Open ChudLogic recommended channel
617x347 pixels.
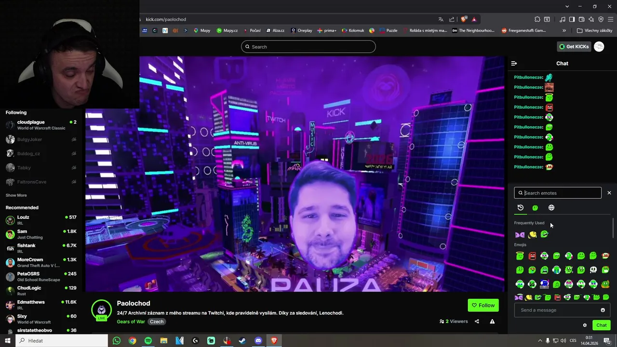point(41,291)
